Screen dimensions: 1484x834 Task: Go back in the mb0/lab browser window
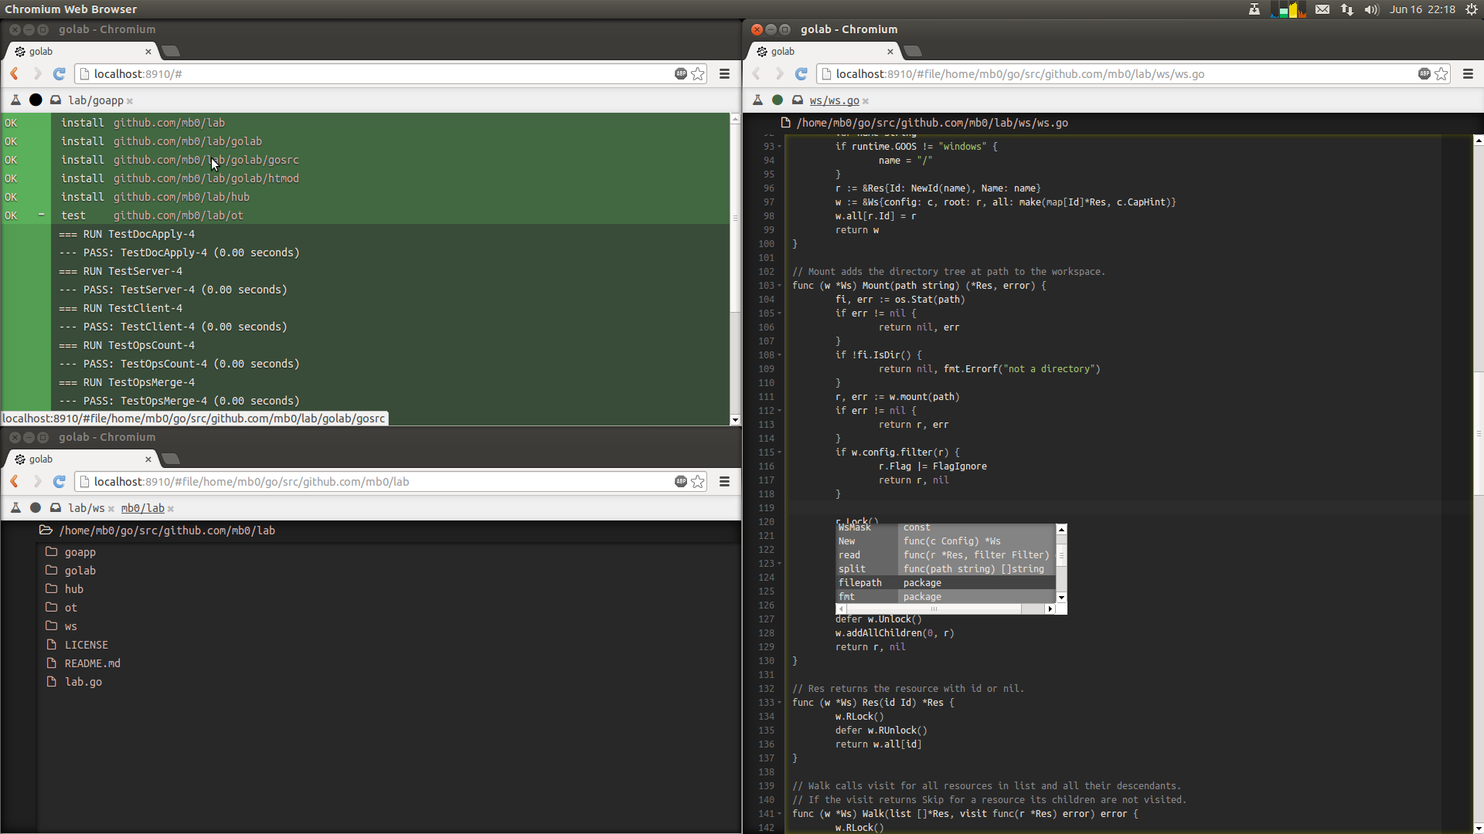click(x=15, y=482)
